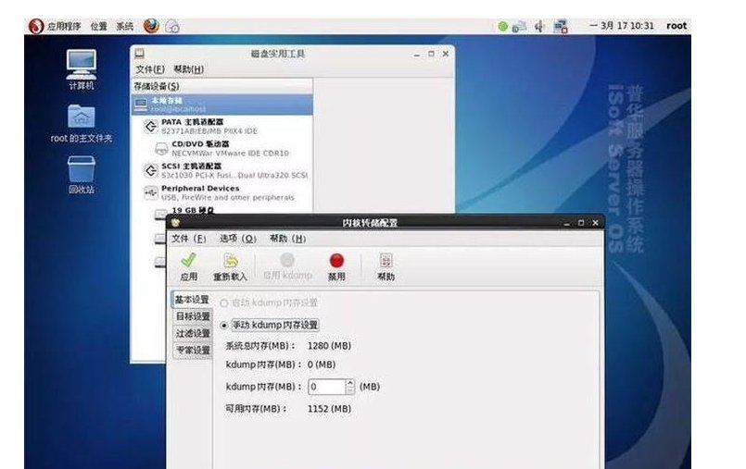Select Peripheral Devices in device list
The height and width of the screenshot is (469, 746).
[222, 192]
